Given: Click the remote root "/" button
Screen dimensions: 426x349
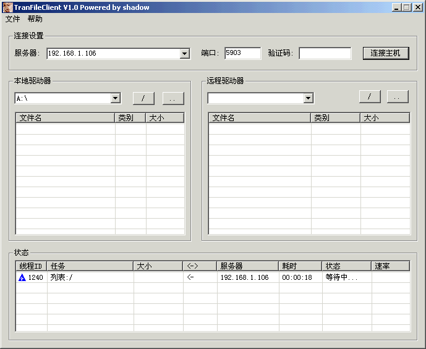Looking at the screenshot, I should click(x=370, y=97).
